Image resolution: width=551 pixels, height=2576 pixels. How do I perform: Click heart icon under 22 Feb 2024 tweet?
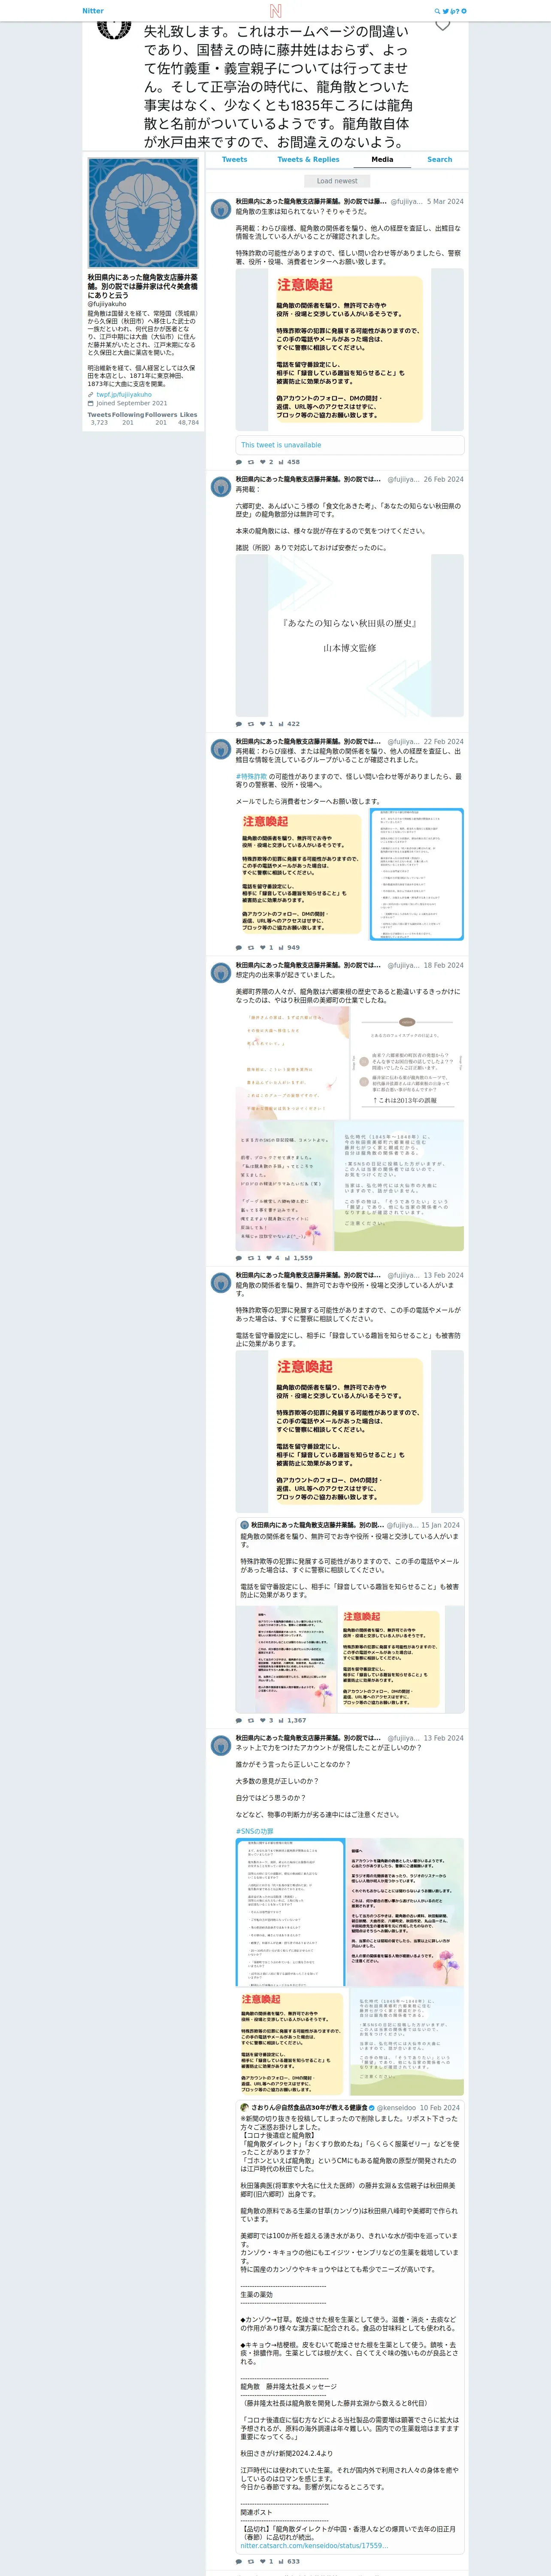263,947
